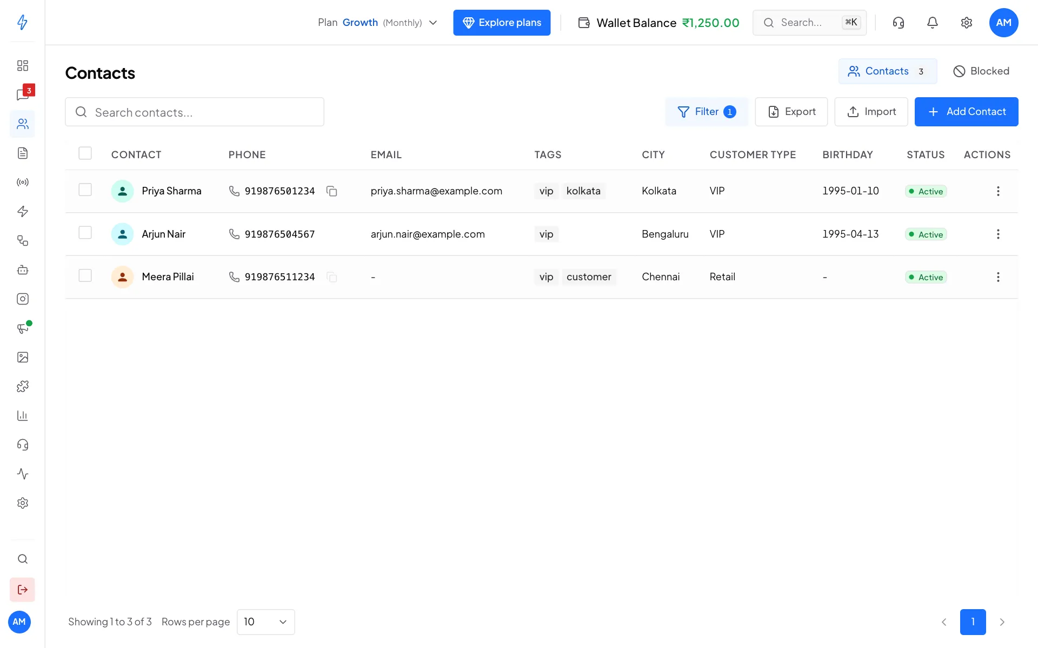Click the Explore plans button
This screenshot has height=648, width=1038.
502,23
